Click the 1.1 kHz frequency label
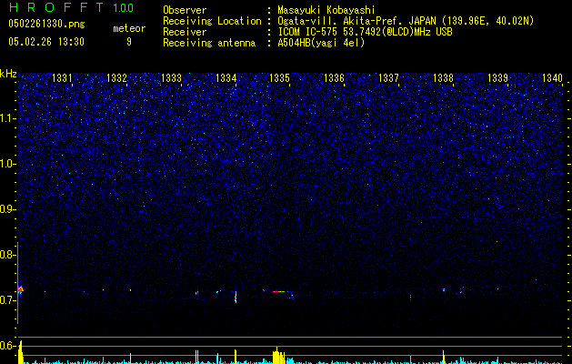Image resolution: width=572 pixels, height=364 pixels. (7, 118)
